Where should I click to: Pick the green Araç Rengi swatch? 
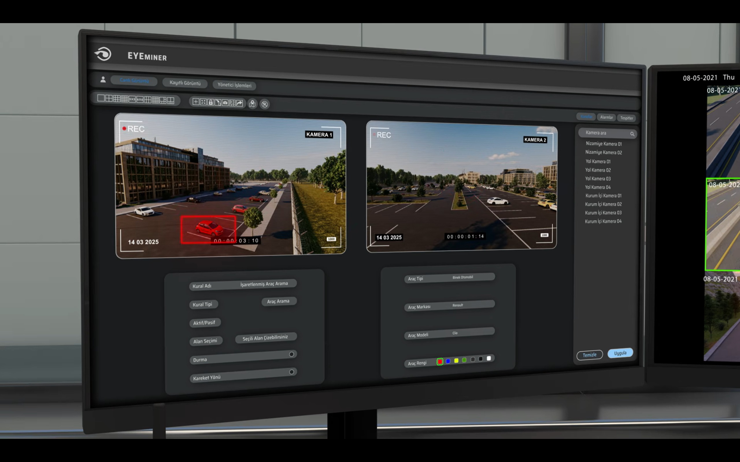tap(464, 360)
